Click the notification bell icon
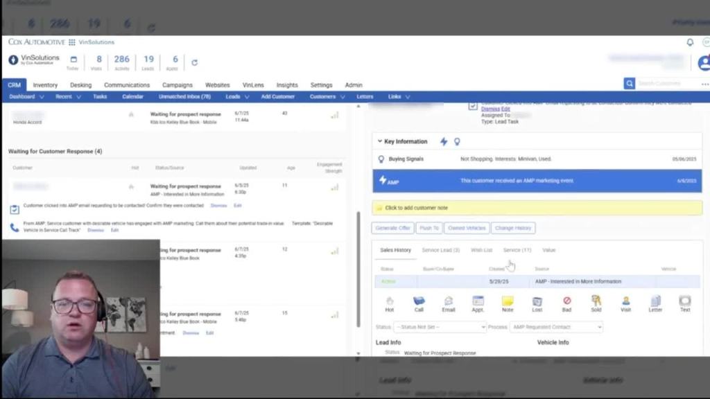The width and height of the screenshot is (710, 399). click(690, 42)
